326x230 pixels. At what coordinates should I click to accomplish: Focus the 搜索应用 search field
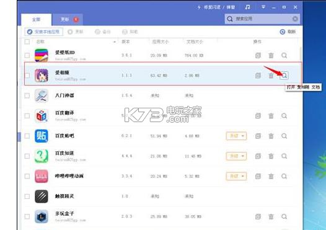262,19
